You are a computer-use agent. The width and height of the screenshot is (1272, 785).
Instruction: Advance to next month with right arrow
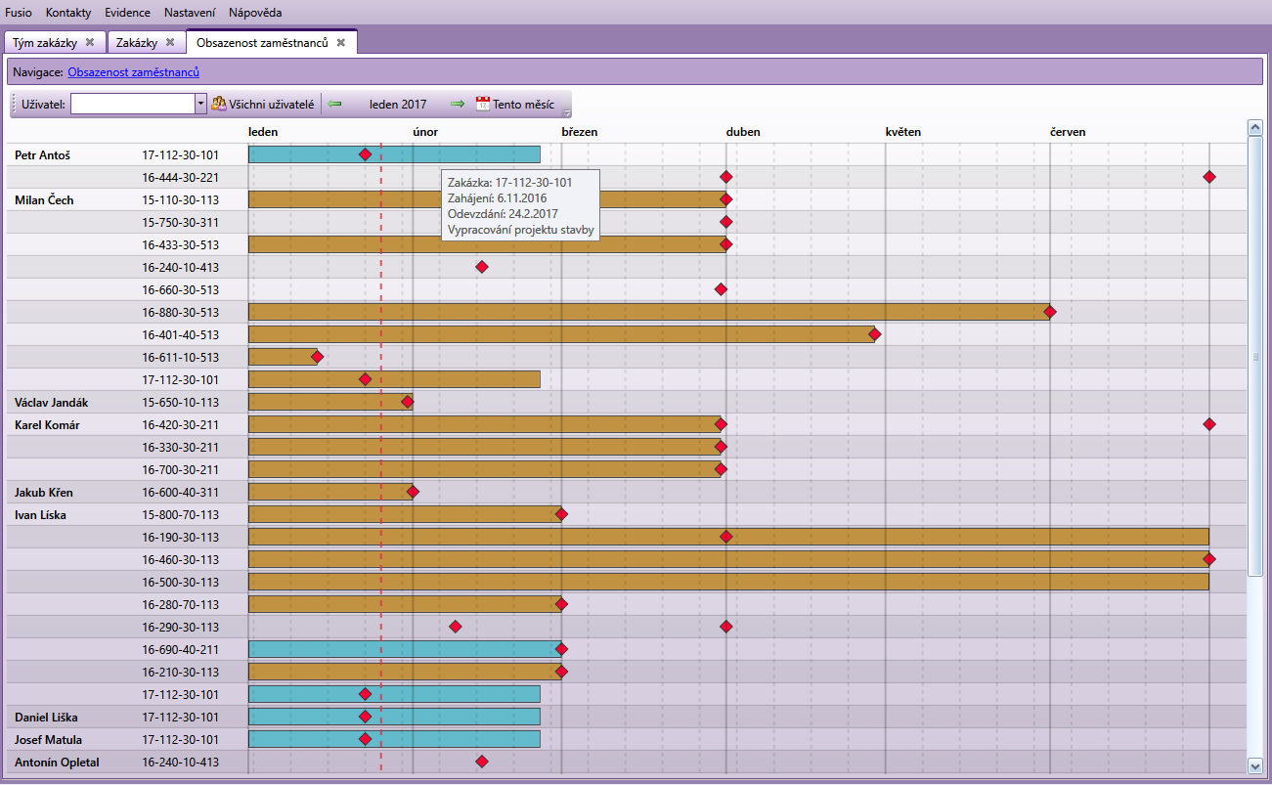(x=457, y=104)
